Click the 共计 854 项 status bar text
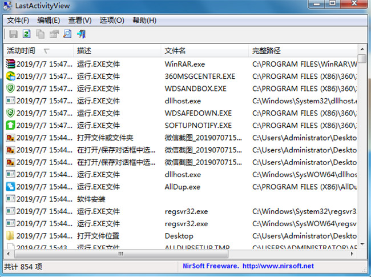Viewport: 371px width, 277px height. pos(23,267)
